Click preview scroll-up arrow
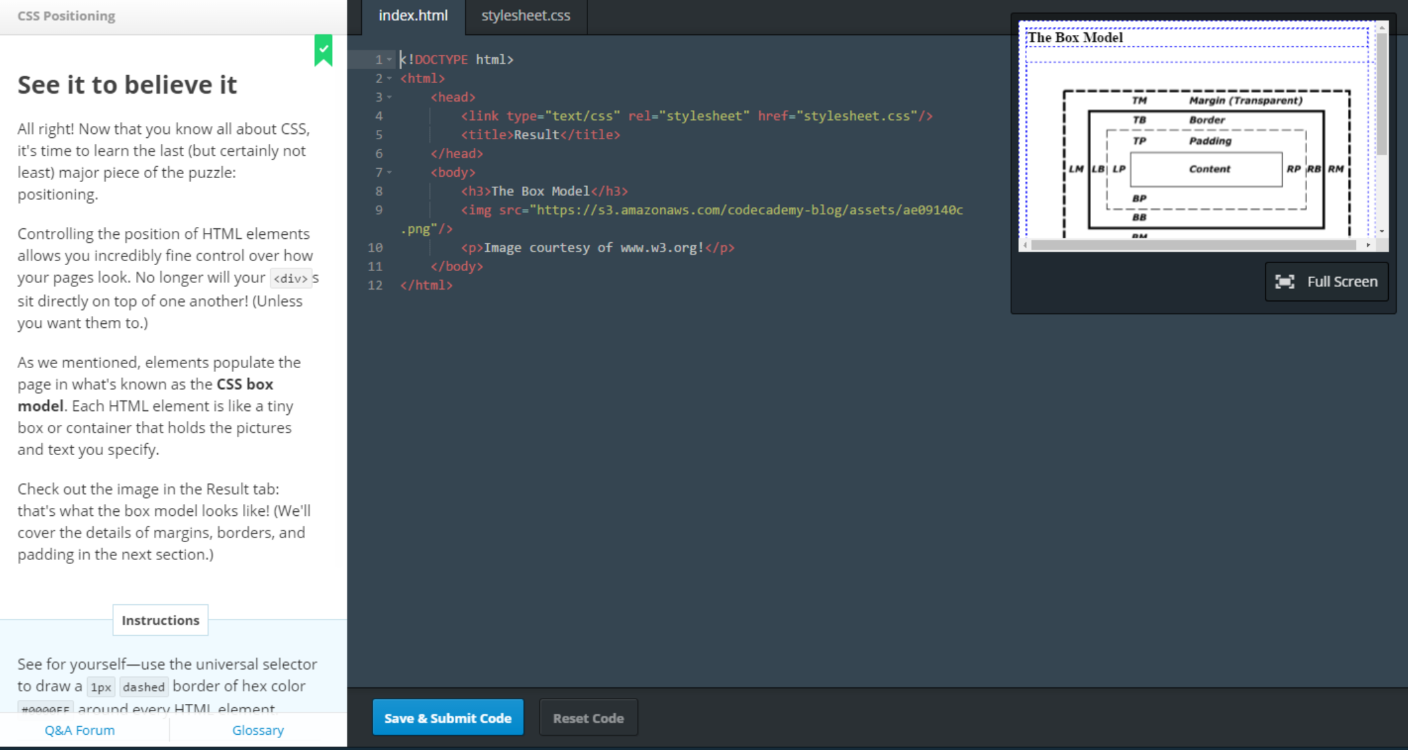The image size is (1408, 750). pos(1382,28)
